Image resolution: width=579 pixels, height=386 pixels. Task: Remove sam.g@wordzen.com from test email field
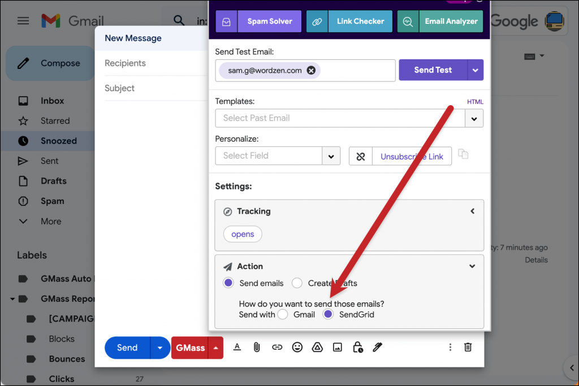(311, 71)
